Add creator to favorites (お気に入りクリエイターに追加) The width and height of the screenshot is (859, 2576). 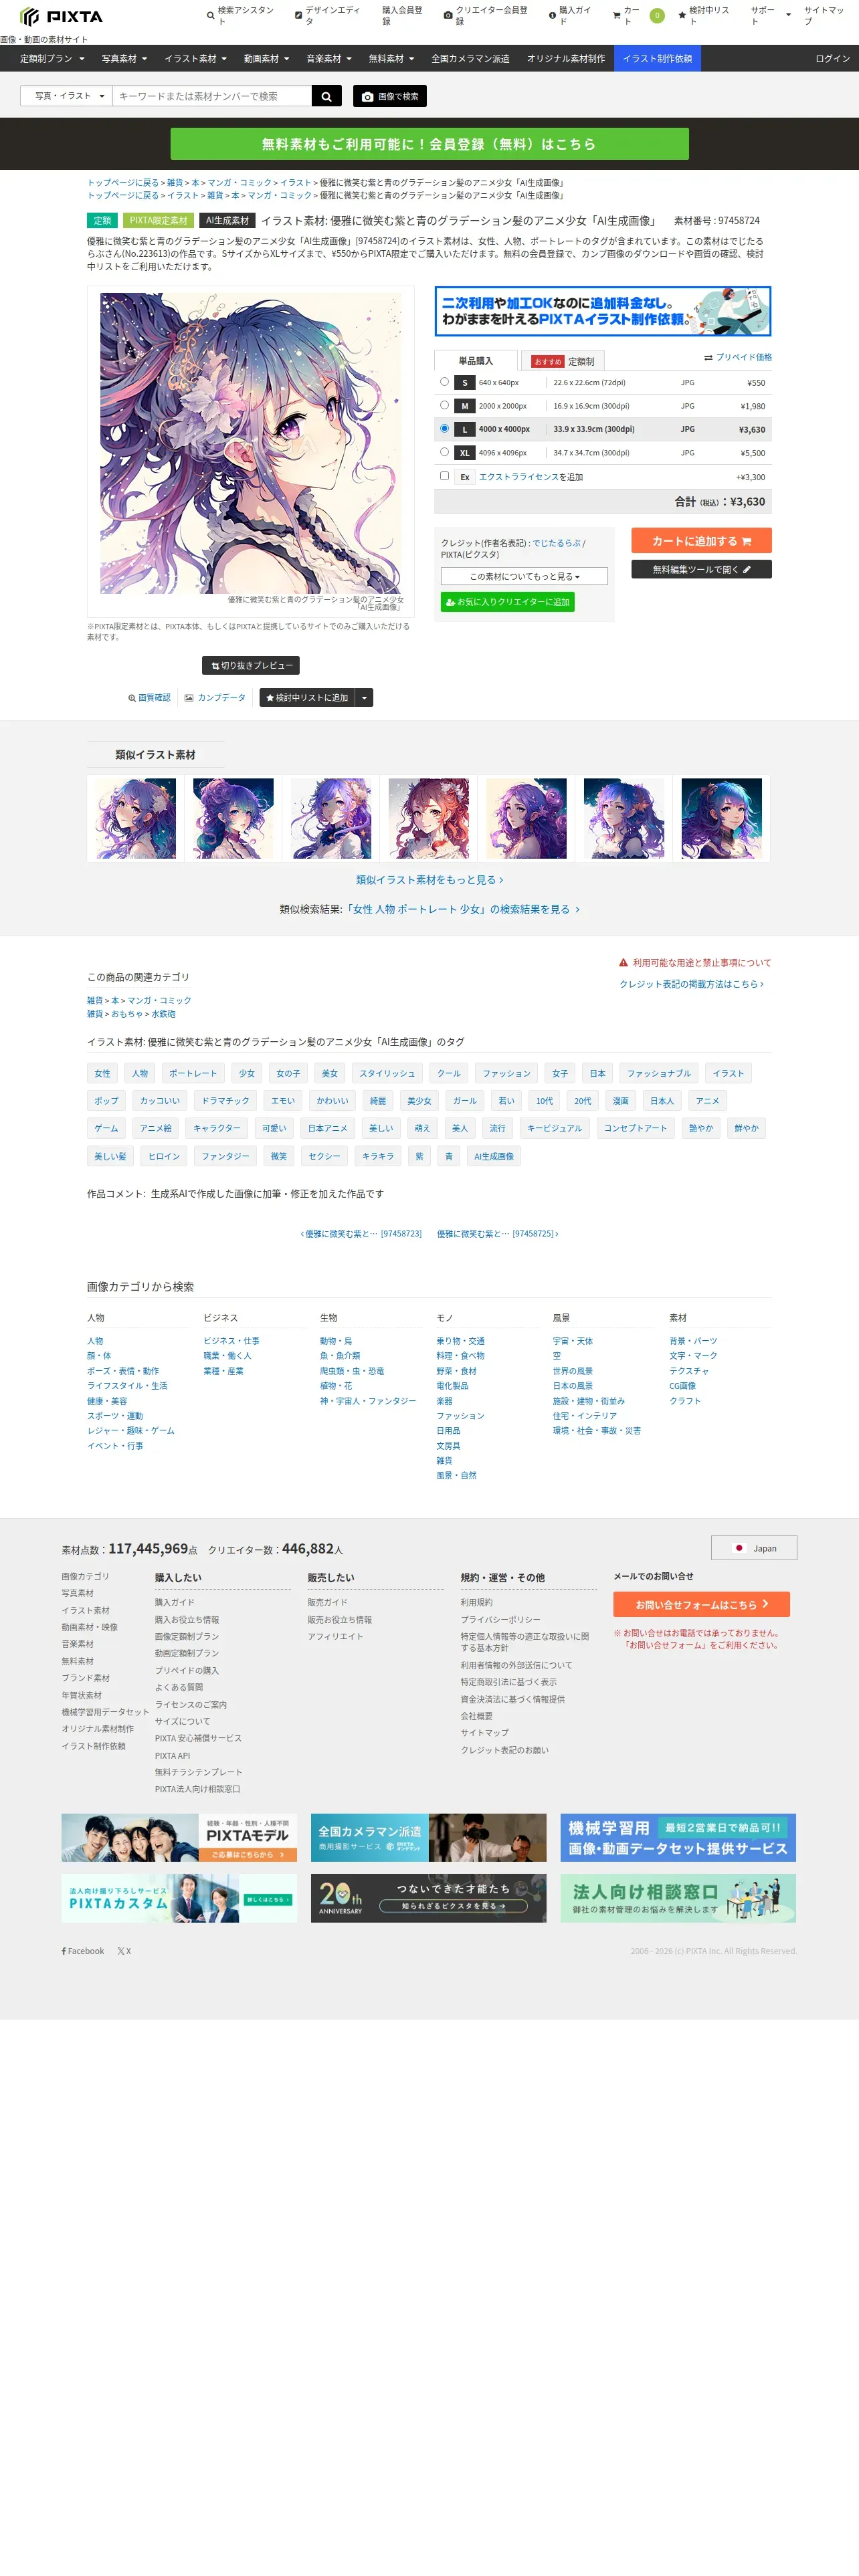[x=508, y=602]
